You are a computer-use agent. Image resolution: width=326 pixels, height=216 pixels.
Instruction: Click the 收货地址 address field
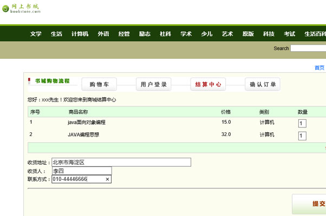121,162
